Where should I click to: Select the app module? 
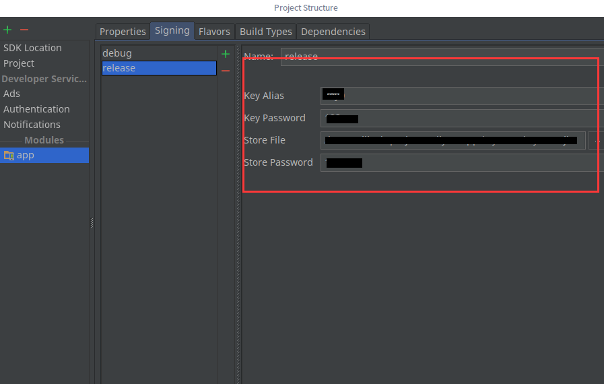pos(44,155)
